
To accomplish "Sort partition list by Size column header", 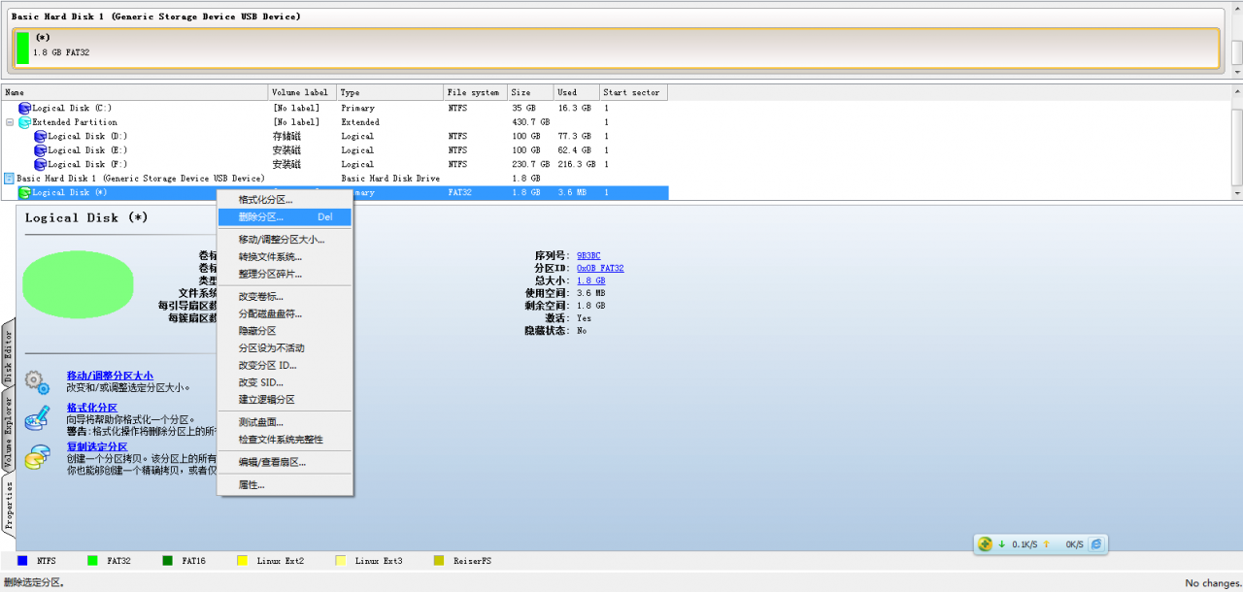I will pyautogui.click(x=529, y=93).
